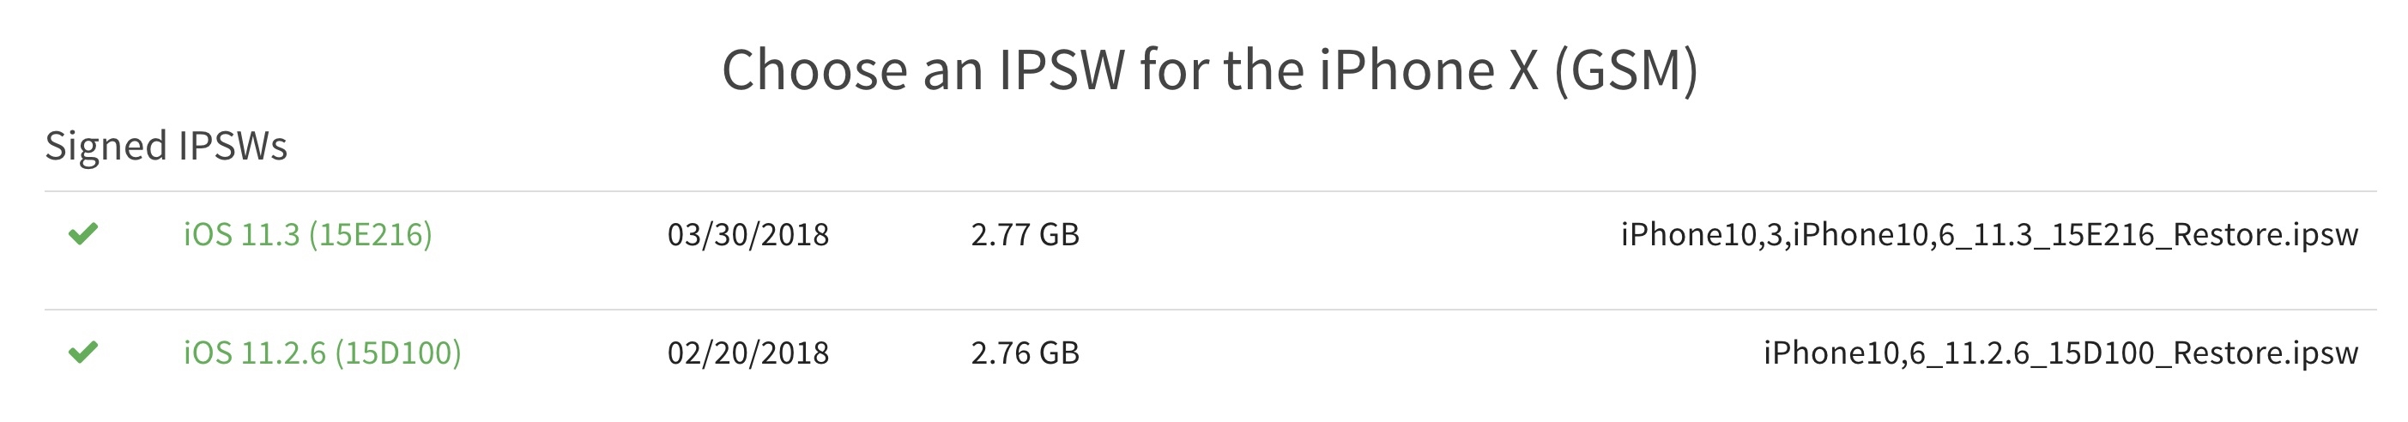Choose the firmware released on February 20, 2018
Viewport: 2408px width, 422px height.
pos(323,352)
